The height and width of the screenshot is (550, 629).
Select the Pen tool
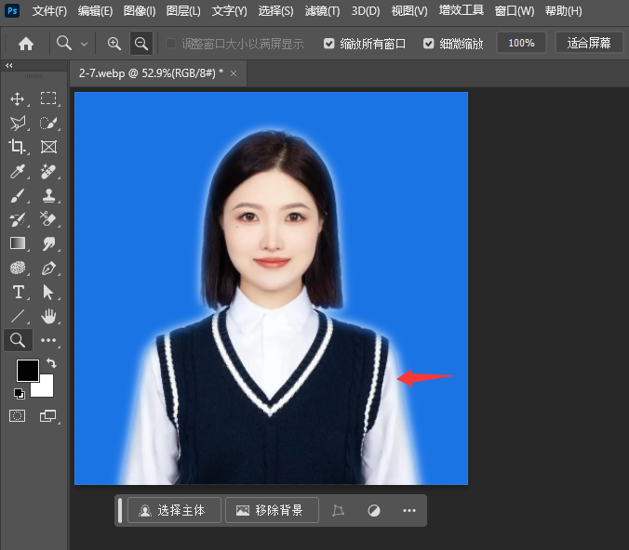coord(49,268)
